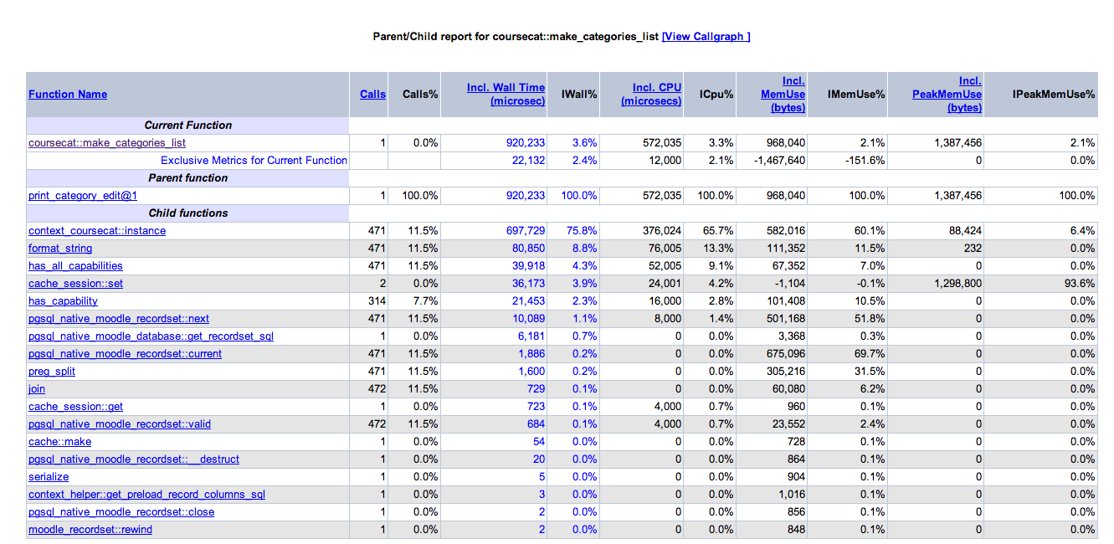Sort by Calls column header

373,95
